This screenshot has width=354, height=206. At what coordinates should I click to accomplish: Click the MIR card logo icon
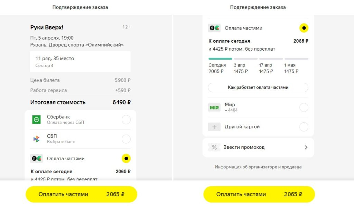pyautogui.click(x=214, y=107)
